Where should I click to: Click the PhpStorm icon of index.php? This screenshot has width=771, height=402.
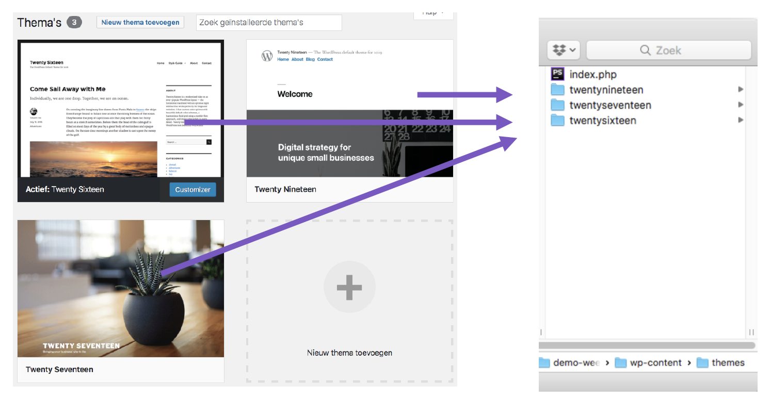tap(557, 74)
